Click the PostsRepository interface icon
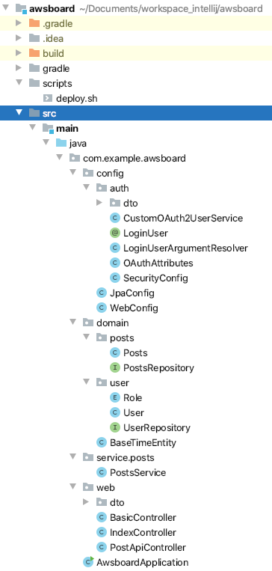The width and height of the screenshot is (272, 571). pyautogui.click(x=115, y=367)
